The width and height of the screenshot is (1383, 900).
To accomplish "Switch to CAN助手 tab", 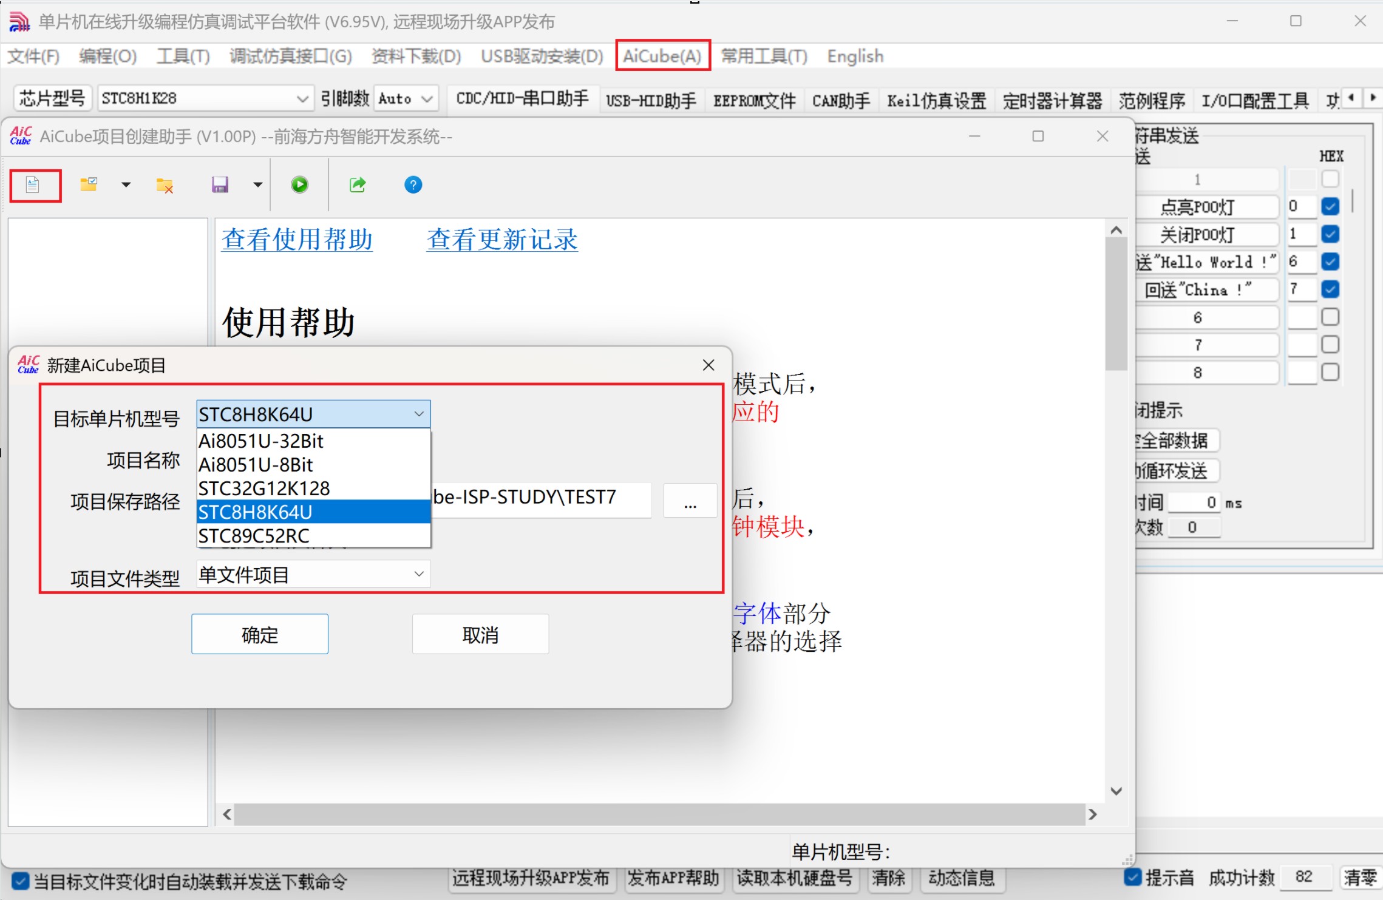I will pyautogui.click(x=841, y=100).
